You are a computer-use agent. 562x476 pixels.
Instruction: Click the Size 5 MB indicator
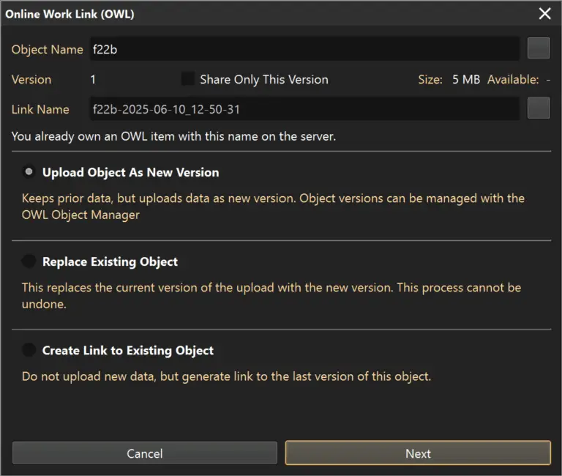pos(449,79)
